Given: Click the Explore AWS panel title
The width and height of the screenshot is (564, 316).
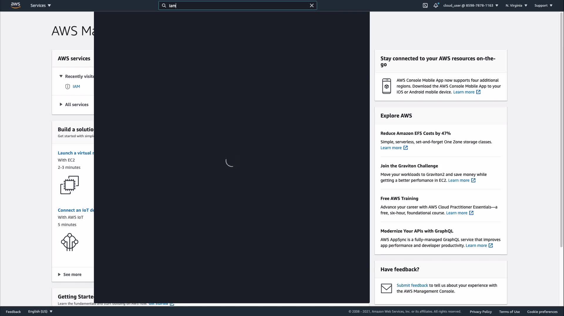Looking at the screenshot, I should pos(396,115).
